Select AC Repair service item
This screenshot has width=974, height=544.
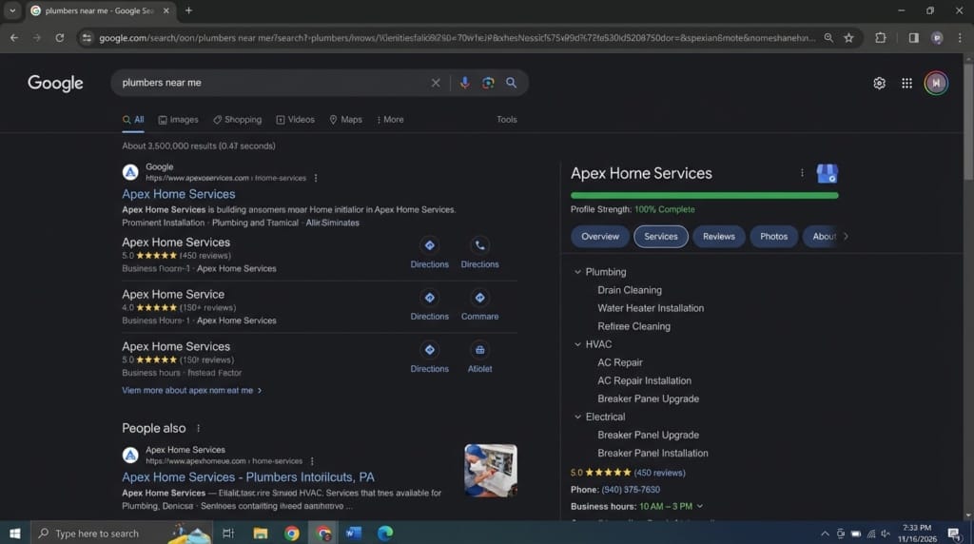620,362
